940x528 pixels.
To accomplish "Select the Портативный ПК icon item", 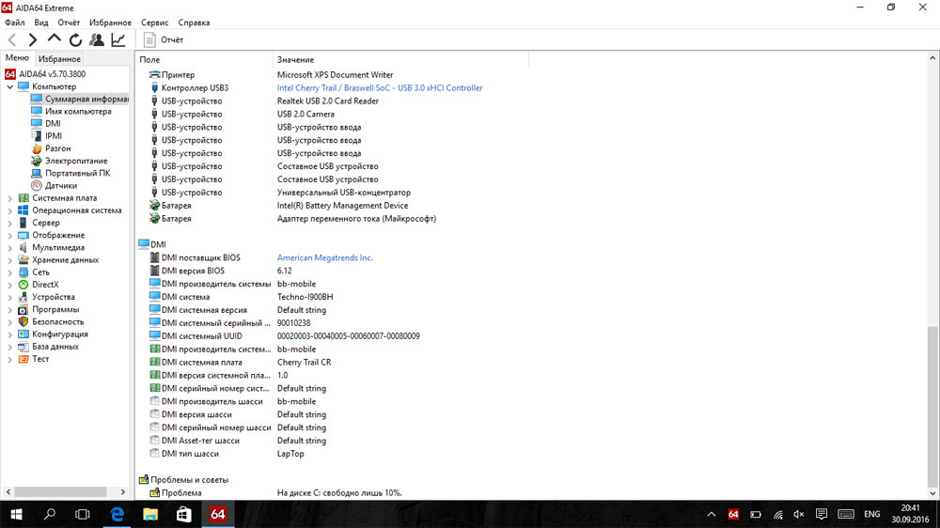I will [x=37, y=173].
